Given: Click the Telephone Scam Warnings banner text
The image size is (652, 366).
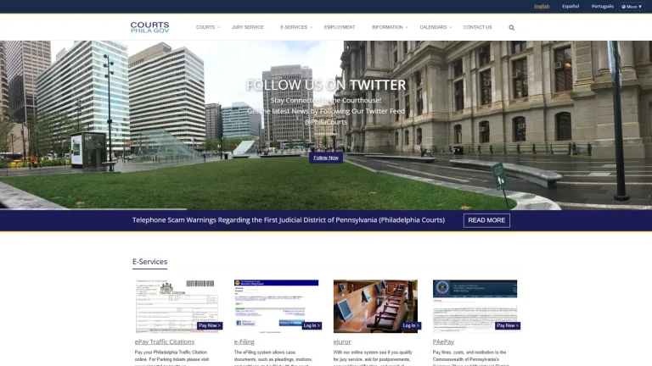Looking at the screenshot, I should [x=289, y=220].
